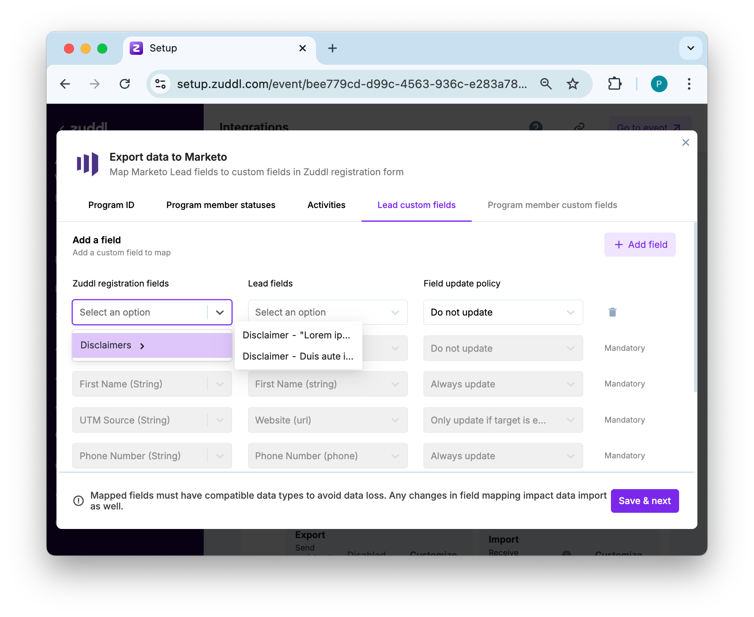754x617 pixels.
Task: Delete the new field mapping row with trash icon
Action: coord(612,312)
